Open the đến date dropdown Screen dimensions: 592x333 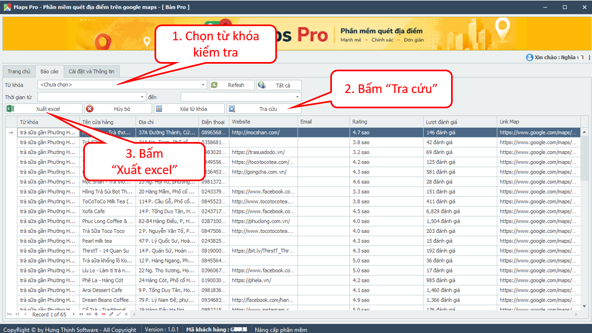click(x=297, y=97)
